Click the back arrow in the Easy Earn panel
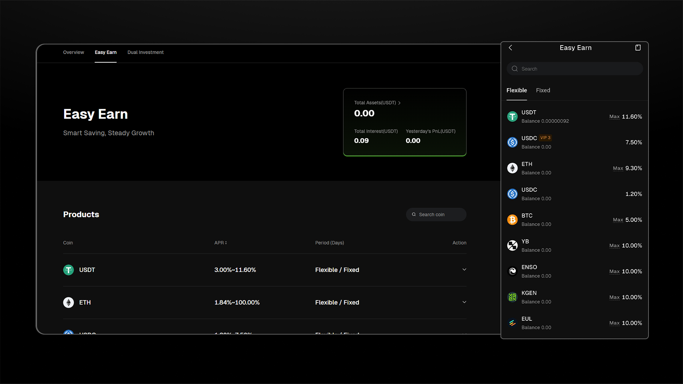This screenshot has height=384, width=683. pyautogui.click(x=510, y=47)
